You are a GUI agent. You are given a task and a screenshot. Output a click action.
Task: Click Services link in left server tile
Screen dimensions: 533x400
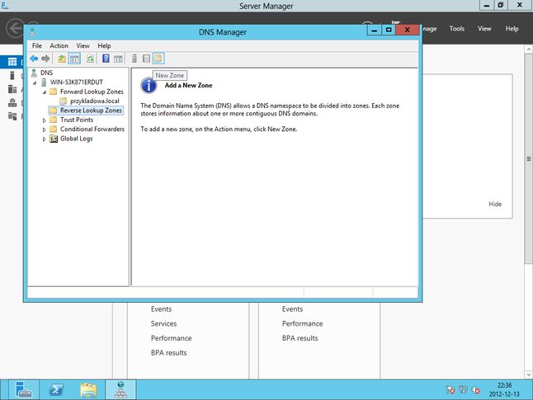163,323
